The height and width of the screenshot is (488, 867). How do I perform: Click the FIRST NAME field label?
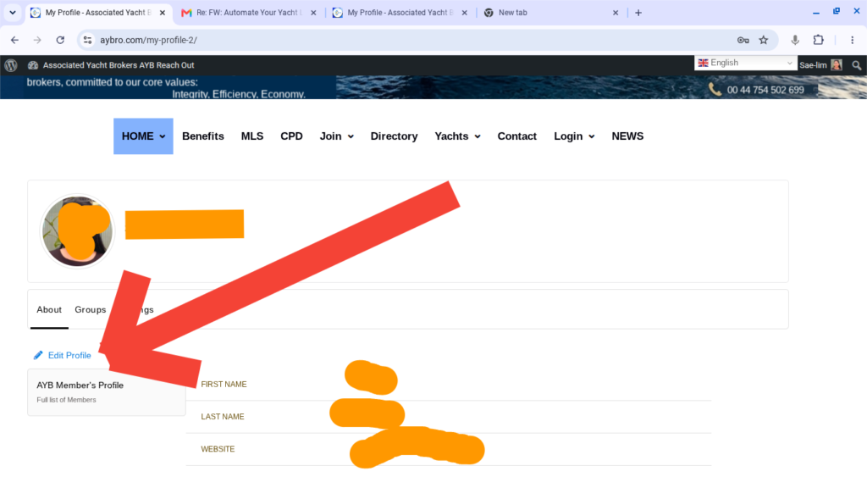pos(224,384)
